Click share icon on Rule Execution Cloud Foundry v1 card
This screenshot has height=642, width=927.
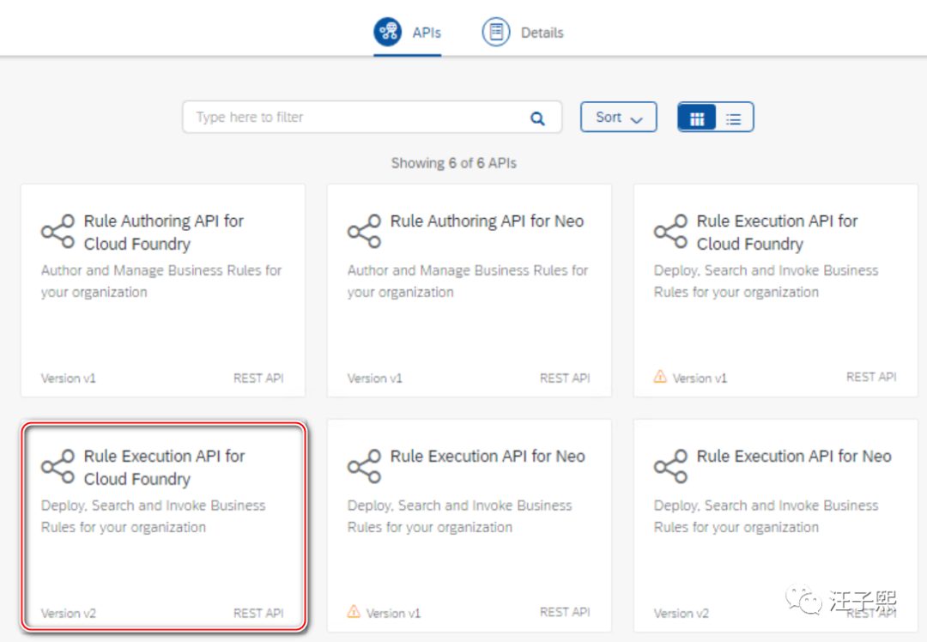pyautogui.click(x=671, y=231)
